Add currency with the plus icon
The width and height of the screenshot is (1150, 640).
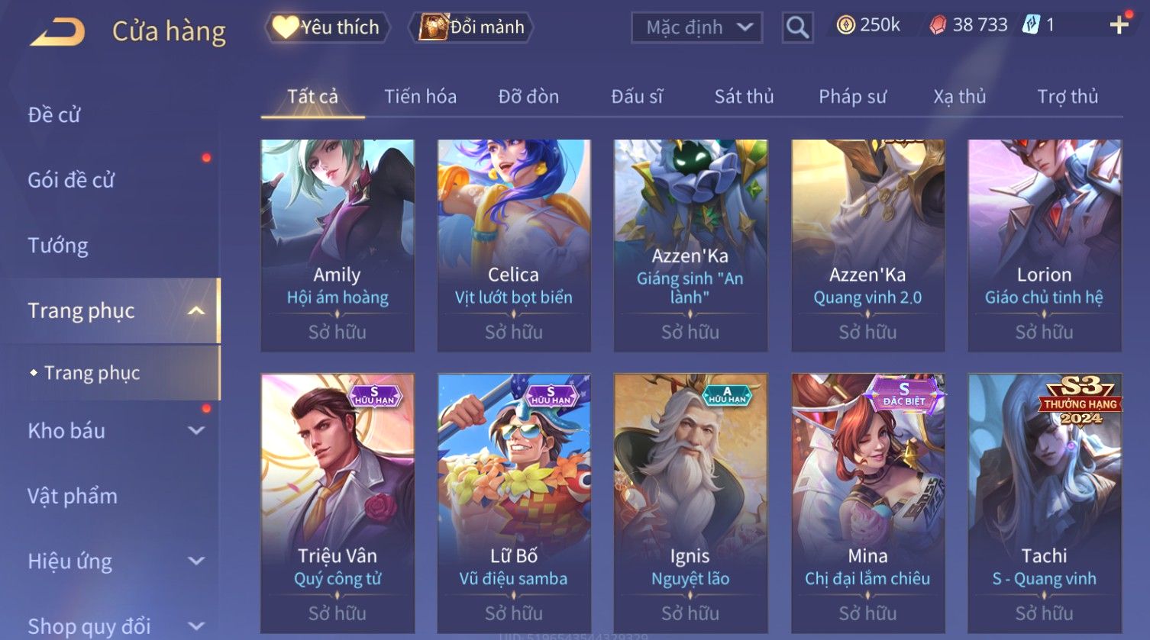pos(1119,25)
